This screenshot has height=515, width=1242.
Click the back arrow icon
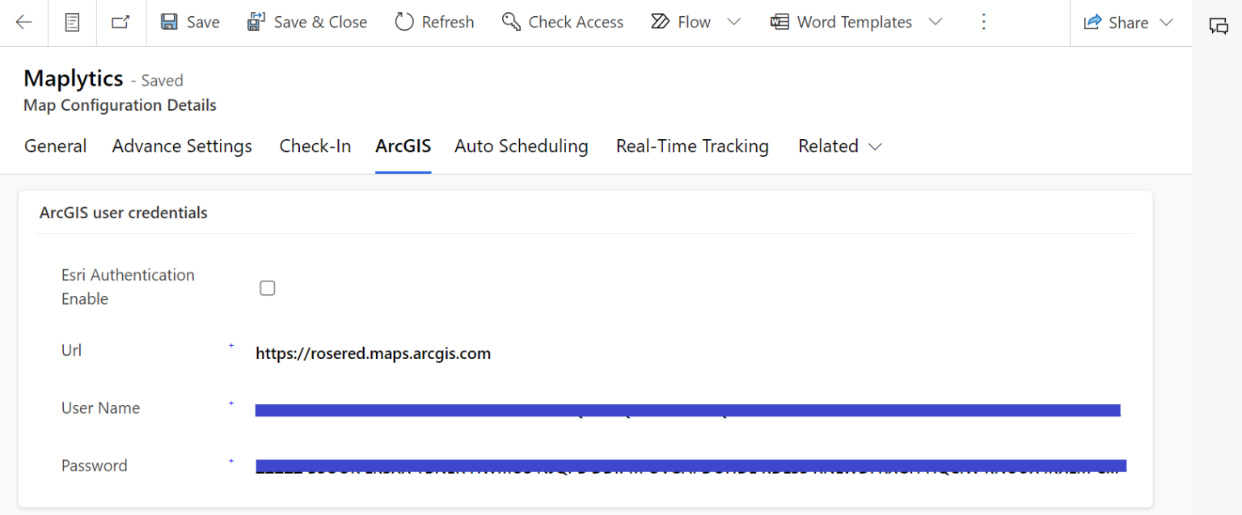[23, 23]
